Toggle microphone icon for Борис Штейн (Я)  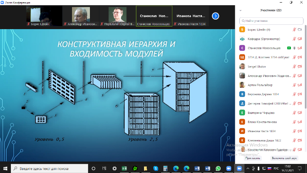tap(294, 30)
